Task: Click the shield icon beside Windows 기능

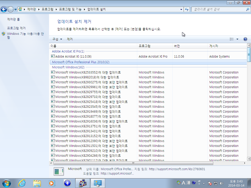Action: pos(4,34)
